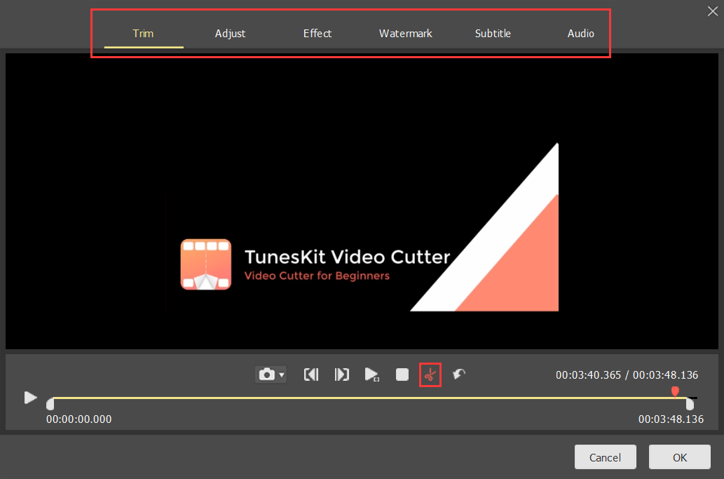The height and width of the screenshot is (479, 724).
Task: Click the yellow timeline track bar
Action: click(369, 398)
